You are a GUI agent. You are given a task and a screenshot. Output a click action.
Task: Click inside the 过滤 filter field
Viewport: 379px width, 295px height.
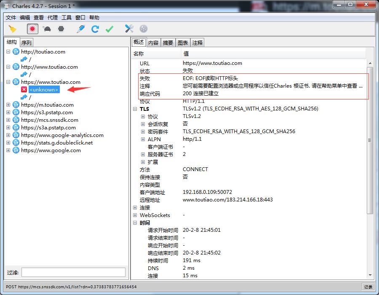coord(74,272)
